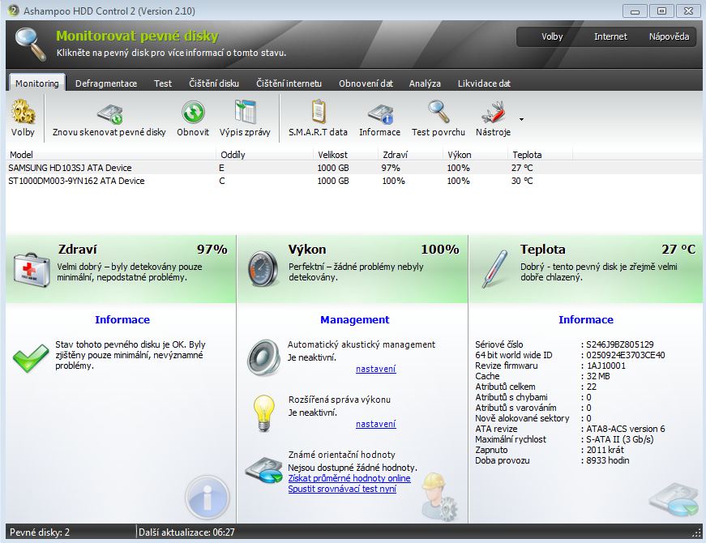Screen dimensions: 706x543
Task: Click the Teplota thermometer icon
Action: pyautogui.click(x=494, y=269)
